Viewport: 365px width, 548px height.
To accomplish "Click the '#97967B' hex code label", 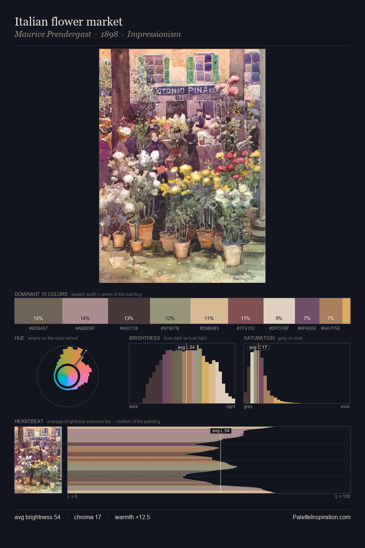I will (x=170, y=328).
